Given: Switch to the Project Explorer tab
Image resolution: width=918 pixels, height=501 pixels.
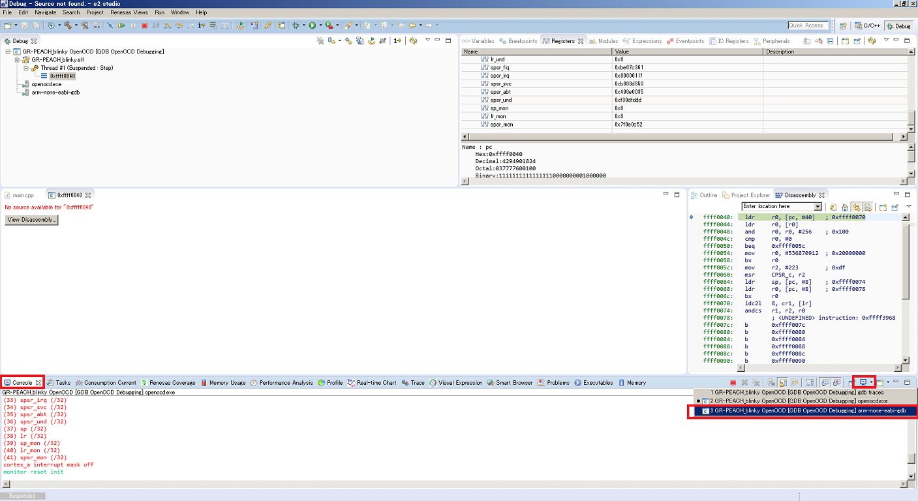Looking at the screenshot, I should pyautogui.click(x=746, y=195).
